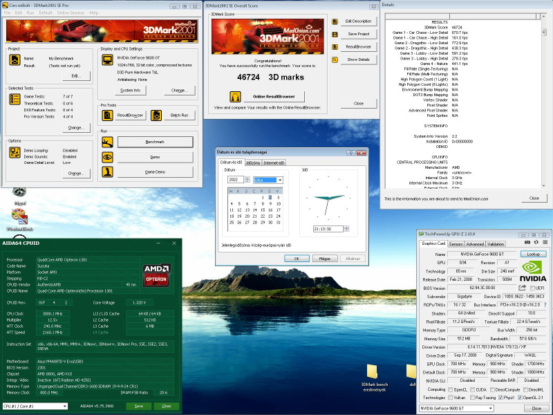
Task: Click the BIOS share/export icon in GPU-Z
Action: 523,288
